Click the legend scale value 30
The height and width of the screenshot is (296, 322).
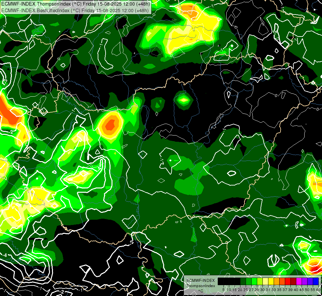click(263, 290)
